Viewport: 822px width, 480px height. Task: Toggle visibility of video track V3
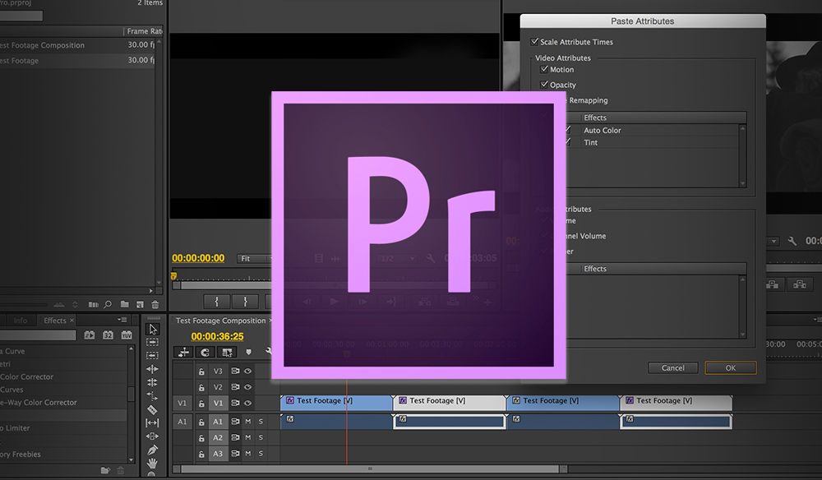(x=248, y=371)
